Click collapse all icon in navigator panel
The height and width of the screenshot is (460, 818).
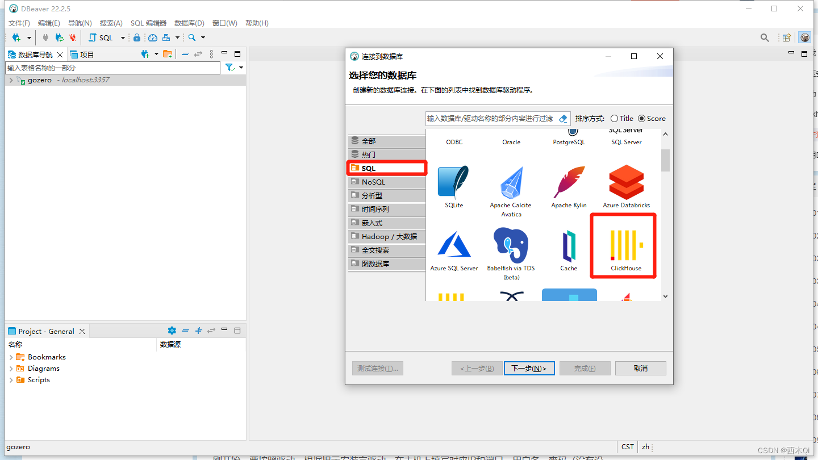point(185,54)
